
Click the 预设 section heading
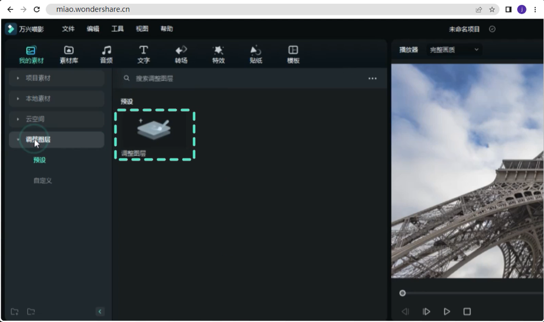pyautogui.click(x=126, y=102)
